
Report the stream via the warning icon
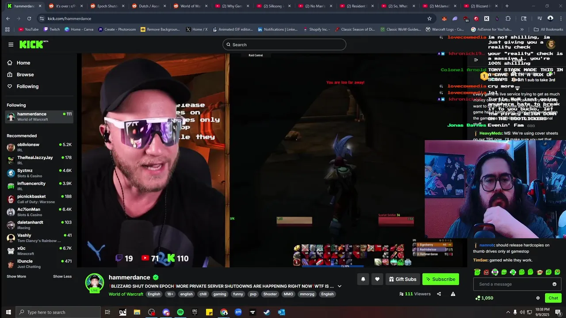pos(453,294)
